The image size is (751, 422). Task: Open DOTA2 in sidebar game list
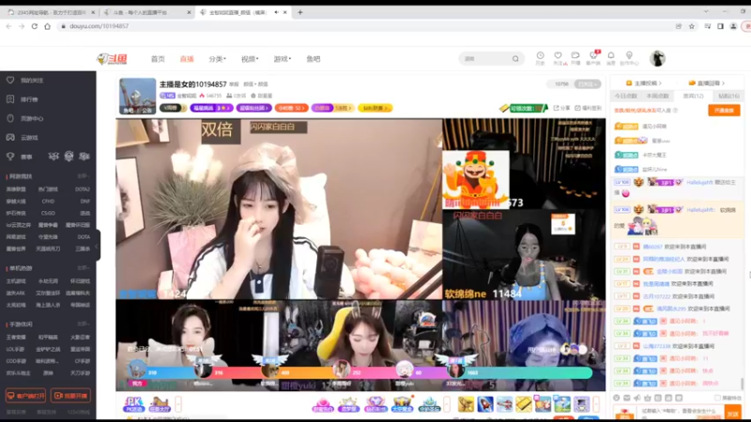point(83,189)
